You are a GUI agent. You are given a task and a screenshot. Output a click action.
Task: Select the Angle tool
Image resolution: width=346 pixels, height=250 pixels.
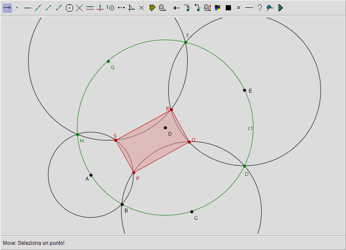click(x=131, y=8)
